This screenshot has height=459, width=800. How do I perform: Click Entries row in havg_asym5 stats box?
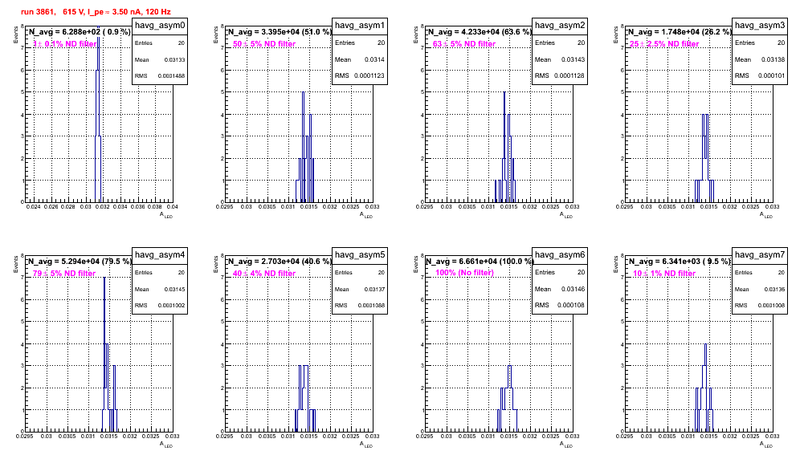(x=360, y=272)
